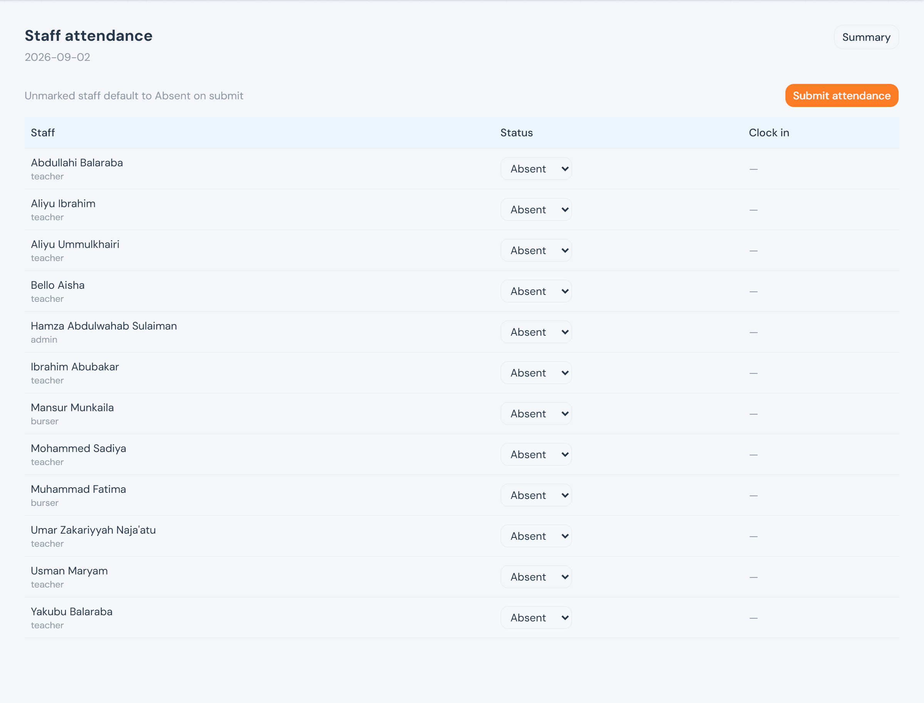The width and height of the screenshot is (924, 703).
Task: Click the name Mohammed Sadiya
Action: [x=79, y=448]
